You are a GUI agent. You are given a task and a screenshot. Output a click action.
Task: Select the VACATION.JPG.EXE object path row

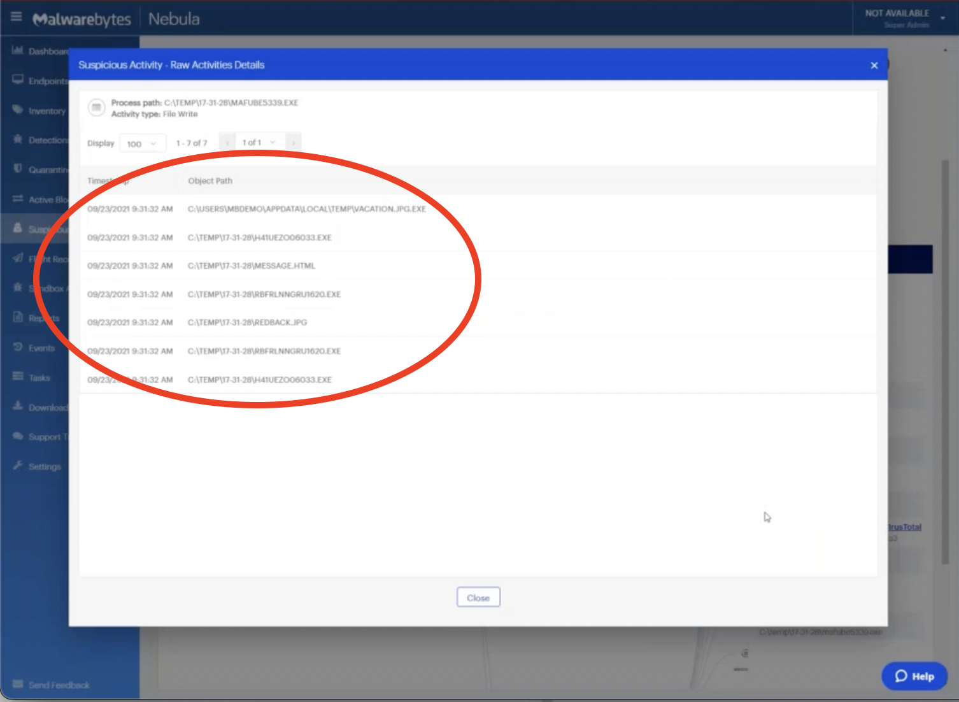click(478, 209)
